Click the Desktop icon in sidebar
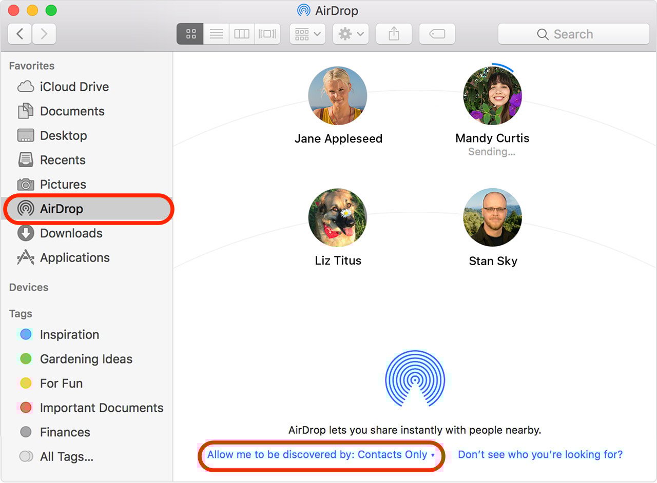 tap(26, 135)
